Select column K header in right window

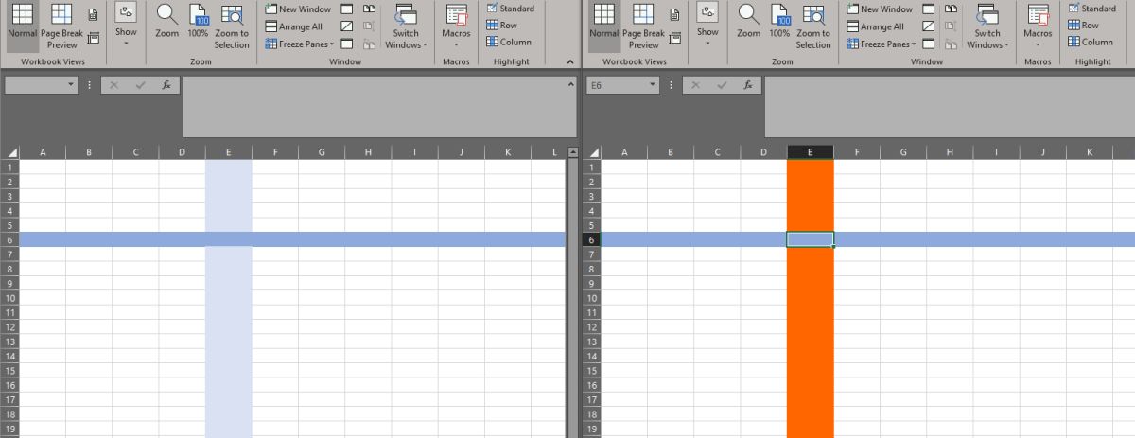click(x=1090, y=152)
